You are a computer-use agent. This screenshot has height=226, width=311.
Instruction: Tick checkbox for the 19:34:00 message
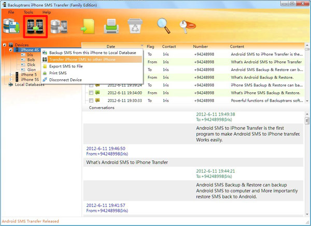(91, 93)
